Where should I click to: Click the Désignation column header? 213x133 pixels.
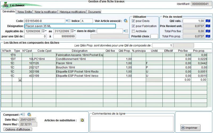tap(80, 51)
